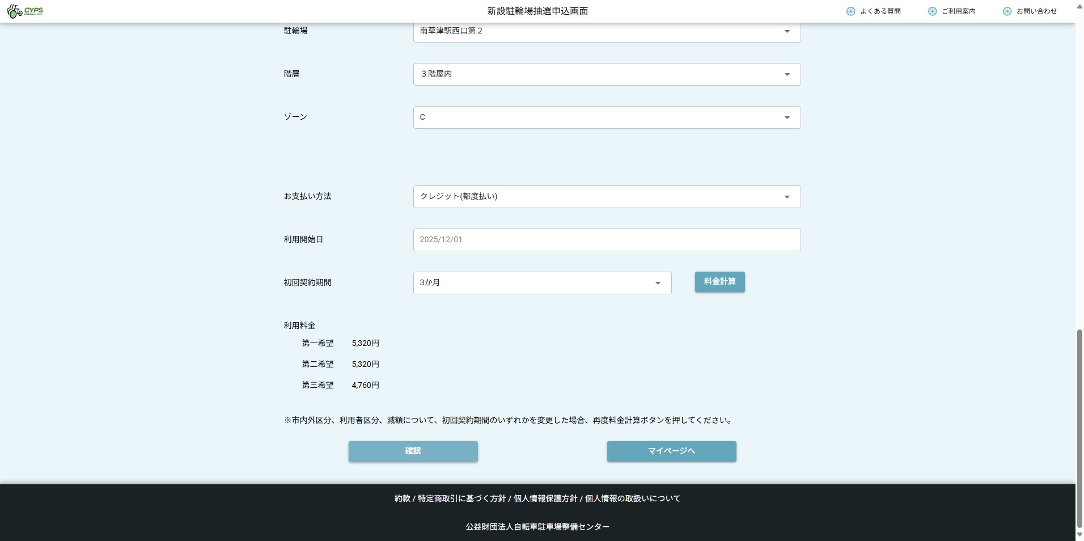Click the page scrollbar down arrow
The image size is (1084, 541).
coord(1079,535)
